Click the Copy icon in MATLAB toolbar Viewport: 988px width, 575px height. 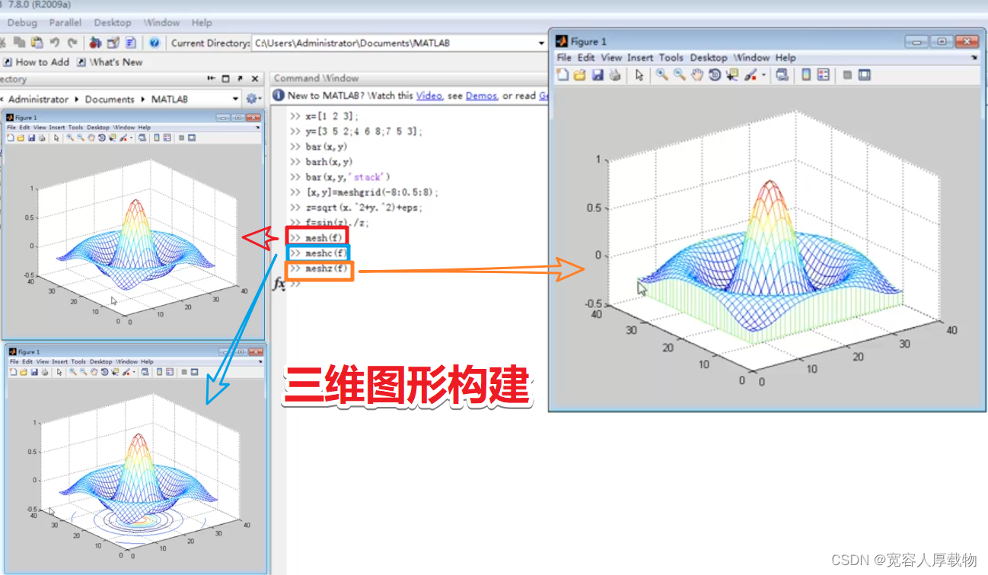(19, 43)
